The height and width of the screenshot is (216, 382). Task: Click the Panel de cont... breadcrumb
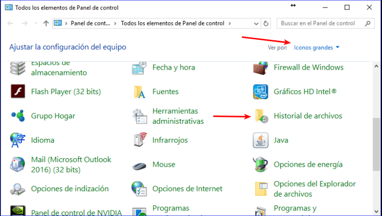pyautogui.click(x=91, y=23)
